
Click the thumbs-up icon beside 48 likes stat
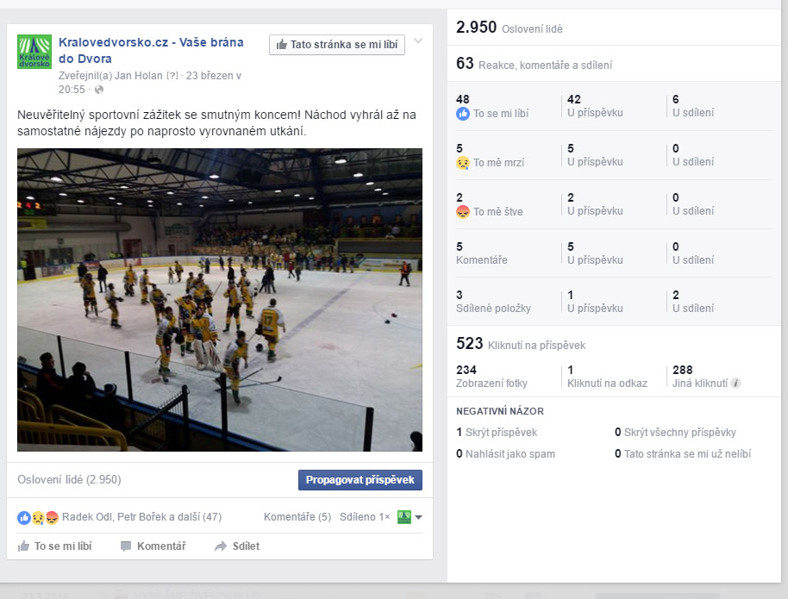(463, 114)
